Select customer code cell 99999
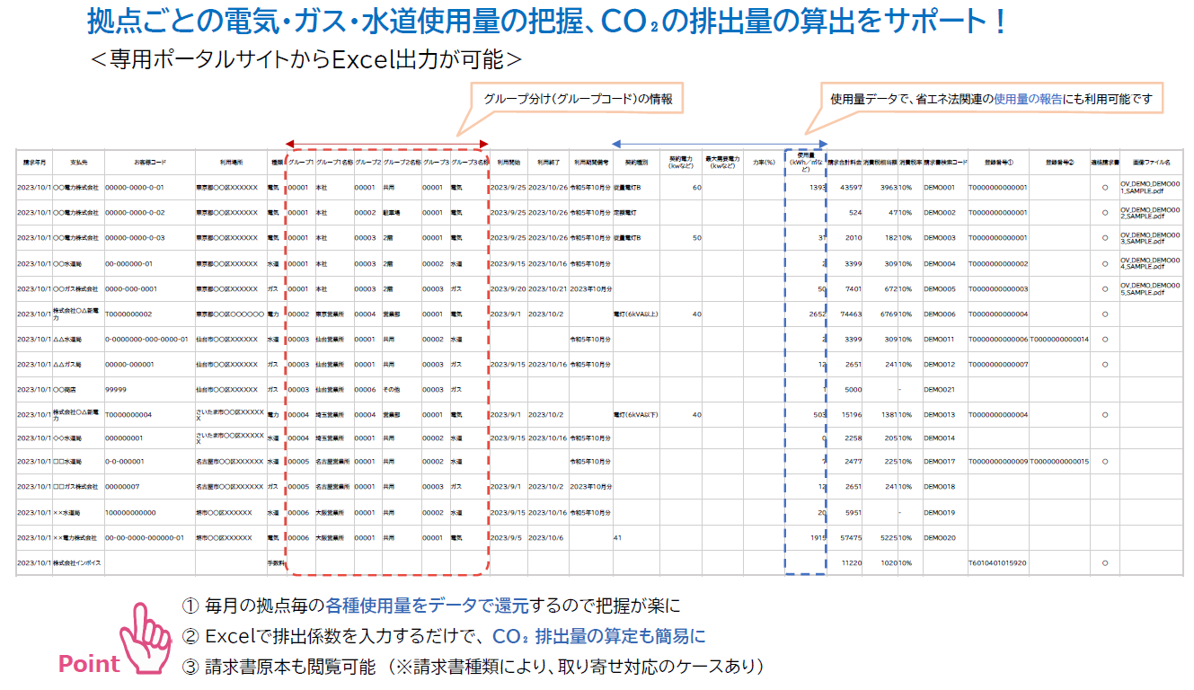1194x690 pixels. click(115, 390)
